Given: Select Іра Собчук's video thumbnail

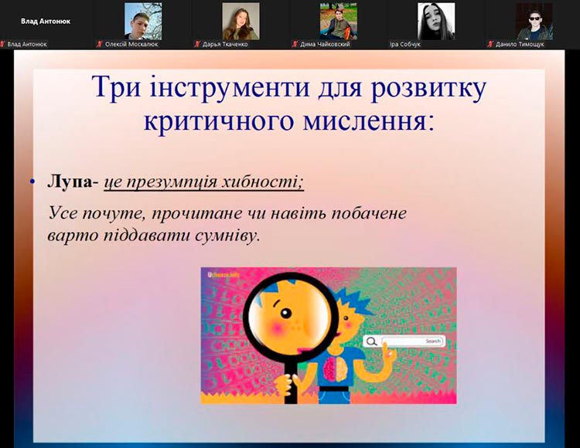Looking at the screenshot, I should [x=436, y=20].
